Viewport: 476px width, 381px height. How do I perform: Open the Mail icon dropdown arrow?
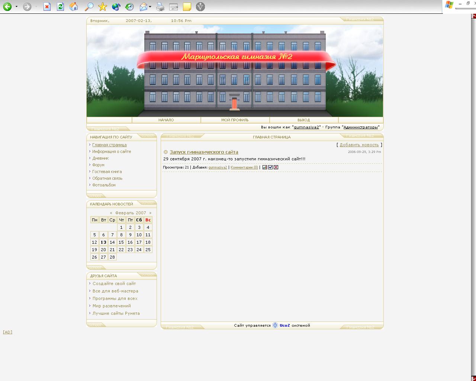150,7
